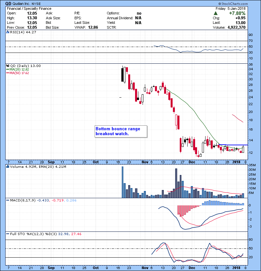261x271 pixels.
Task: Click the 'Low:' label
Action: (11, 23)
